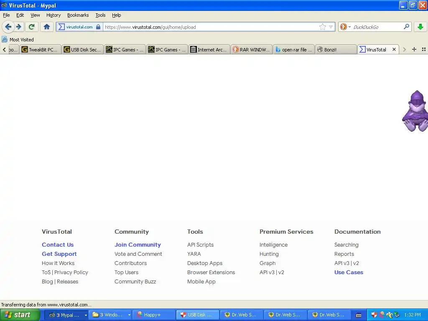Open the Get Support link

59,254
